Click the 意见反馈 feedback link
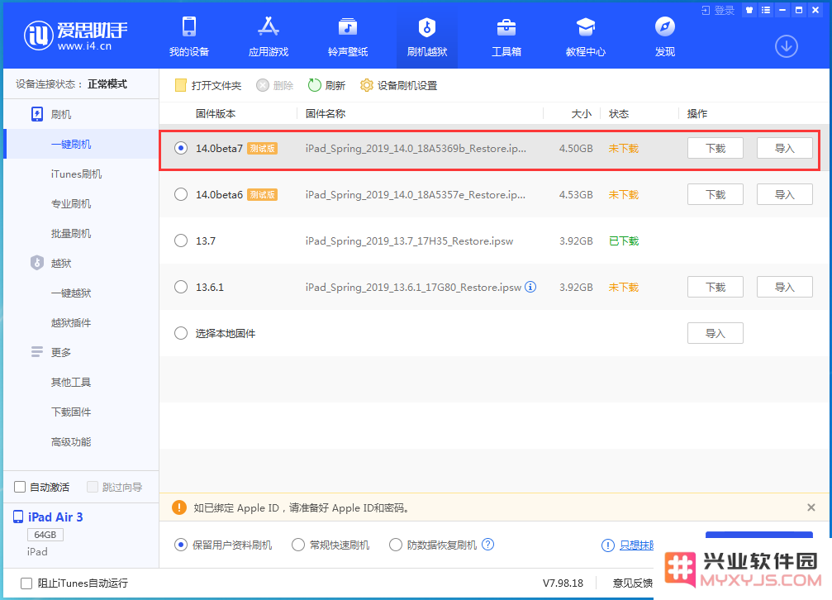Image resolution: width=832 pixels, height=600 pixels. pos(633,583)
